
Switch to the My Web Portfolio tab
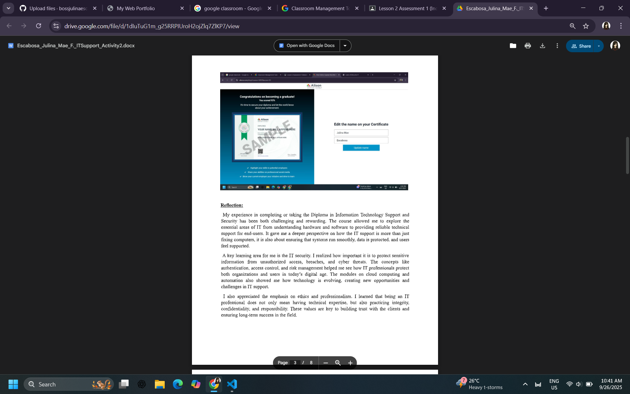pyautogui.click(x=136, y=8)
